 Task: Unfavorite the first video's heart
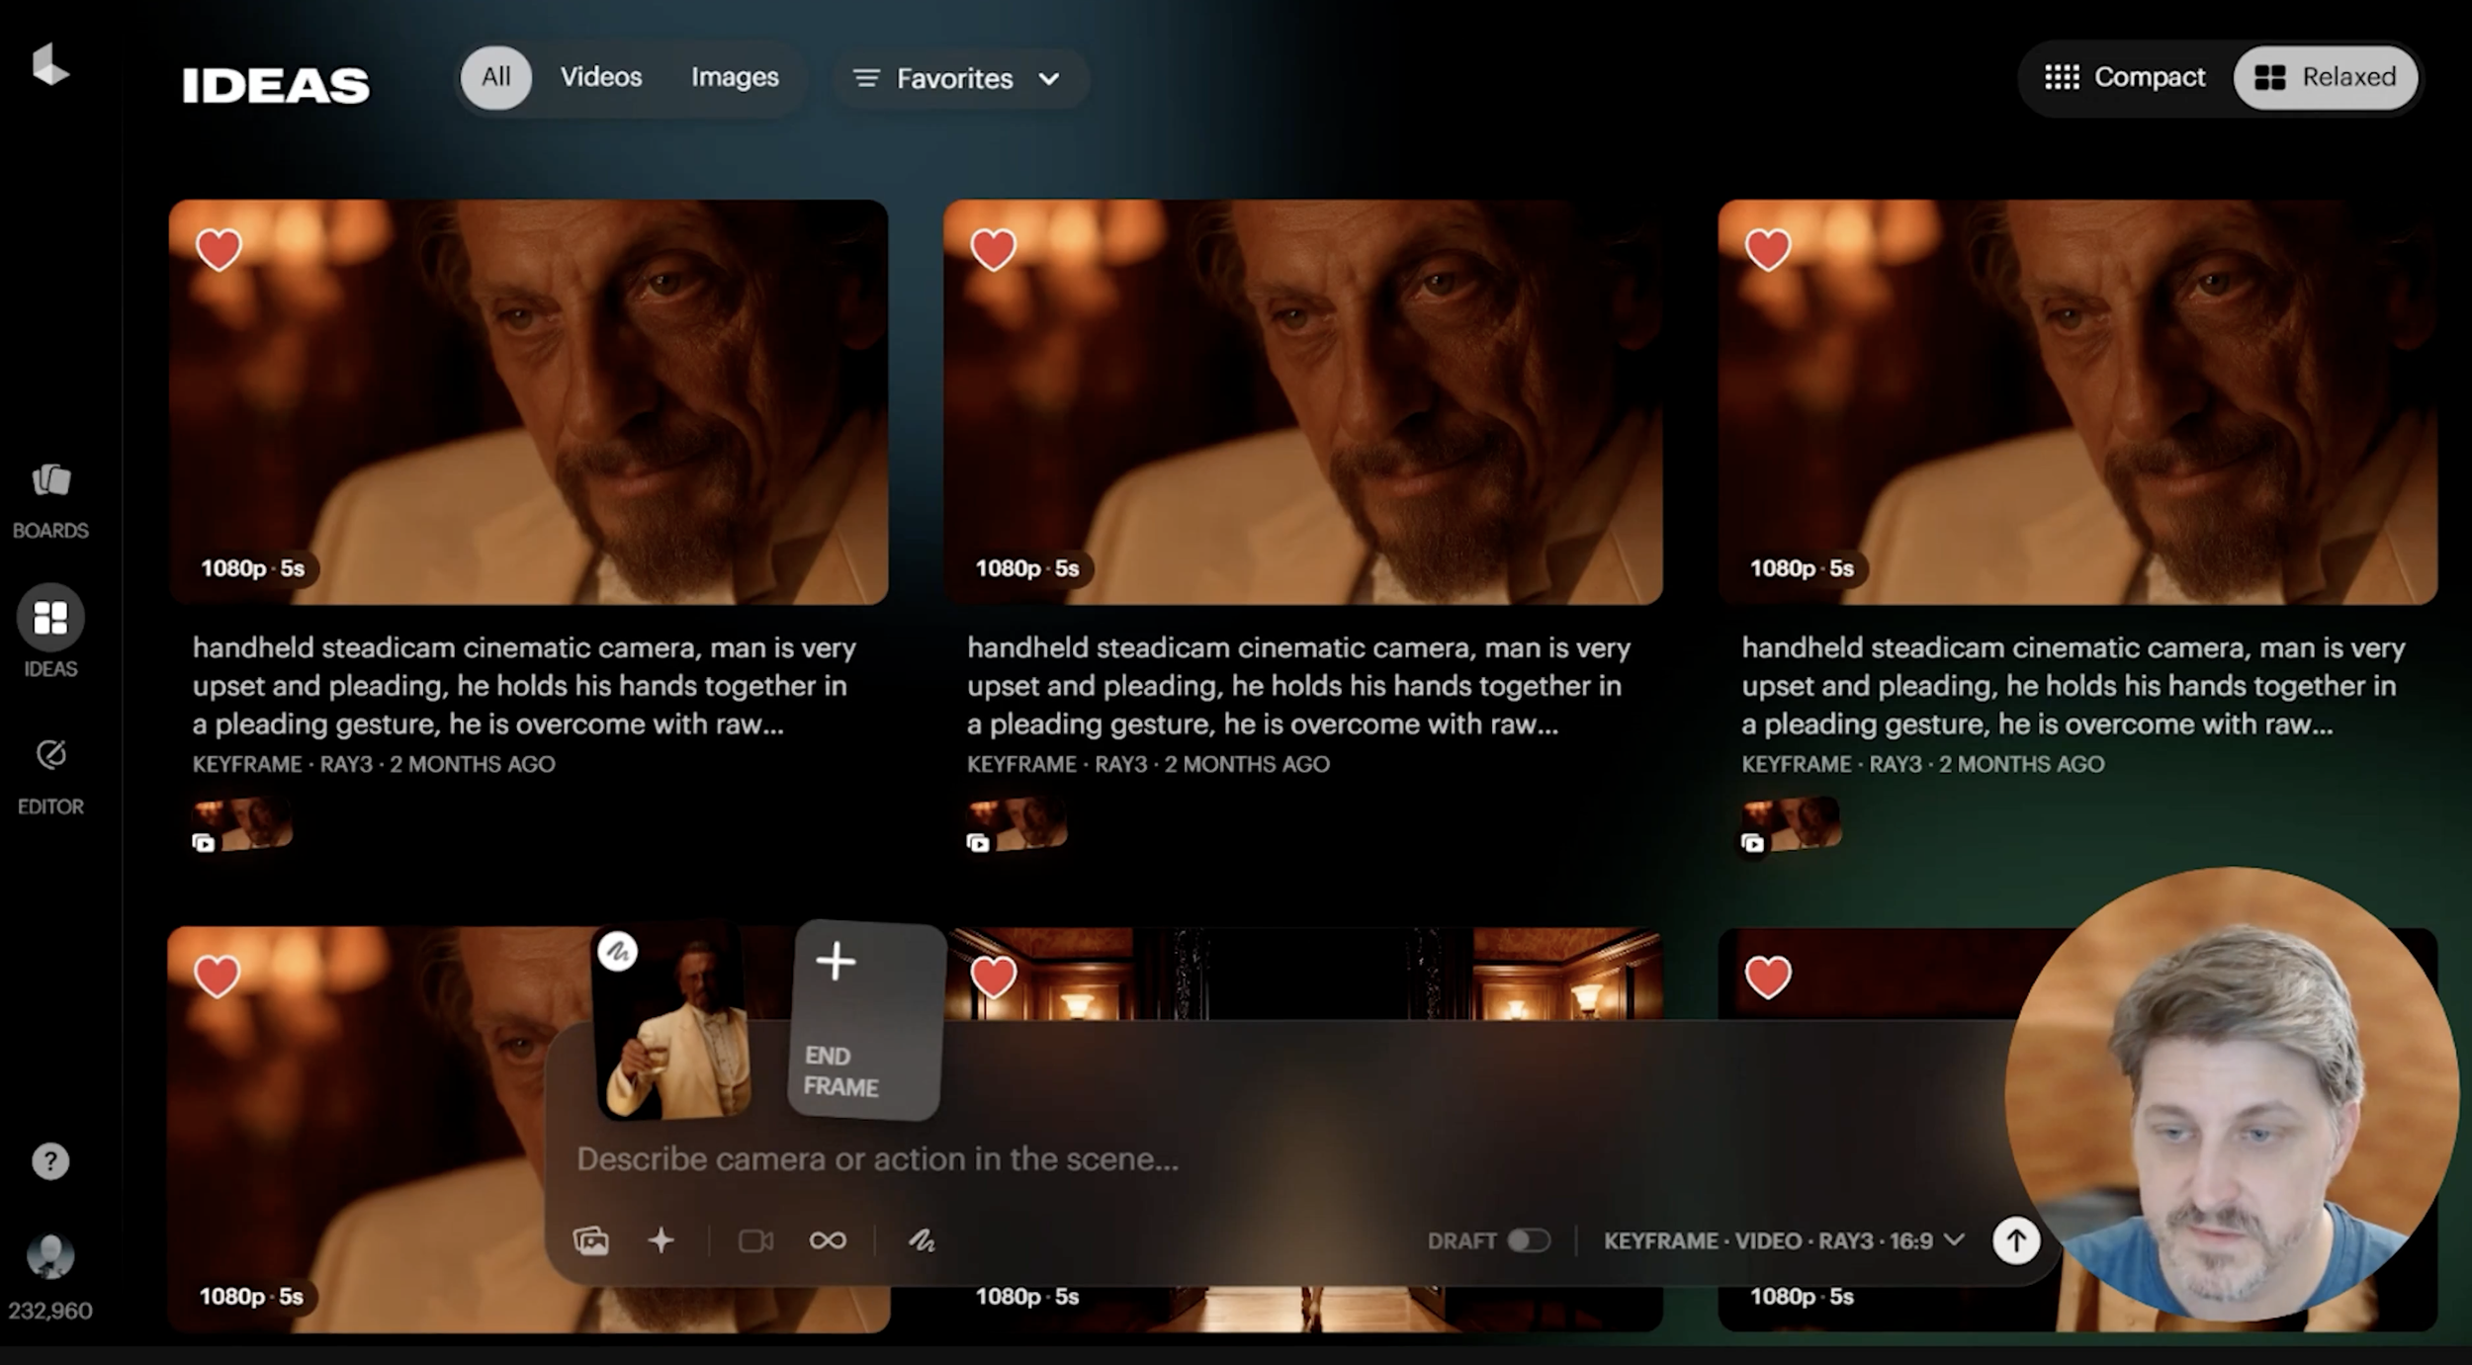tap(219, 249)
